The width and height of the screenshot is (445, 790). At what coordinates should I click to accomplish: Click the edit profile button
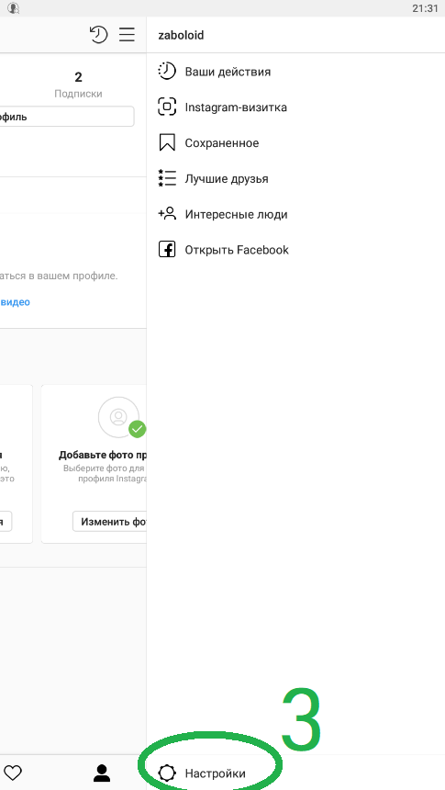pyautogui.click(x=67, y=117)
